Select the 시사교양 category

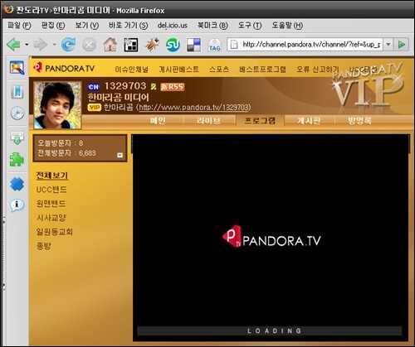[51, 218]
